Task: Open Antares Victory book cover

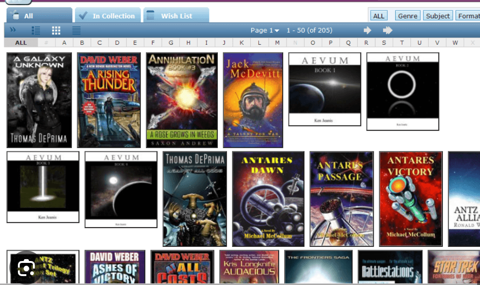Action: point(410,198)
